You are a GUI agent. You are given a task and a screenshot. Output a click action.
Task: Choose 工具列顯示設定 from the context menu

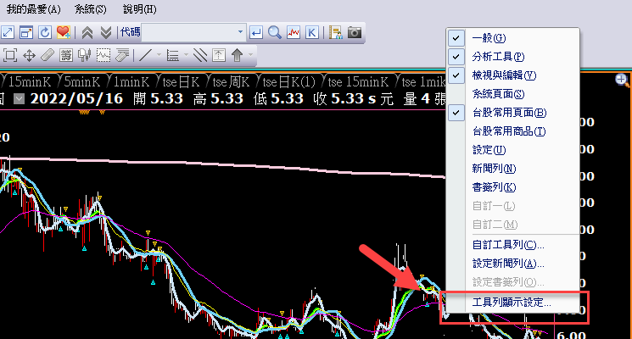(512, 302)
